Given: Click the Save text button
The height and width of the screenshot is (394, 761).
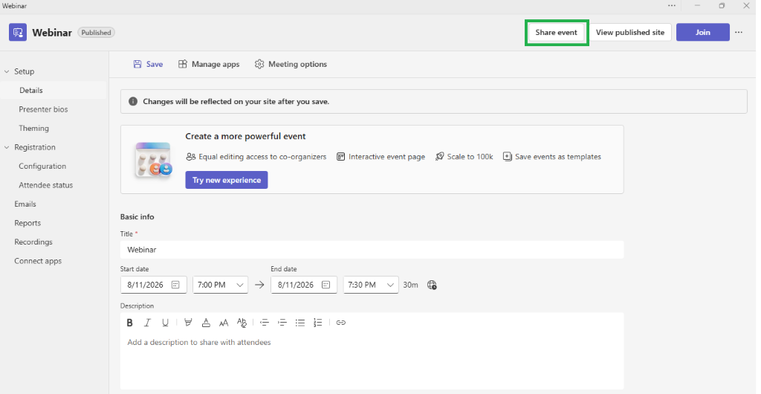Looking at the screenshot, I should coord(155,64).
